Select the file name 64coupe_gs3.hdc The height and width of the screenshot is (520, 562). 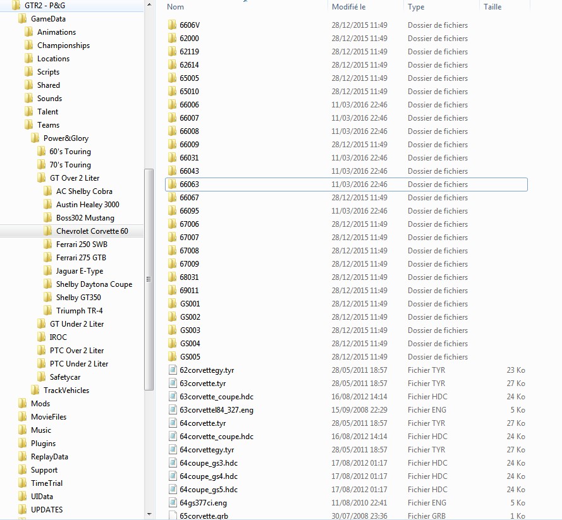coord(209,463)
